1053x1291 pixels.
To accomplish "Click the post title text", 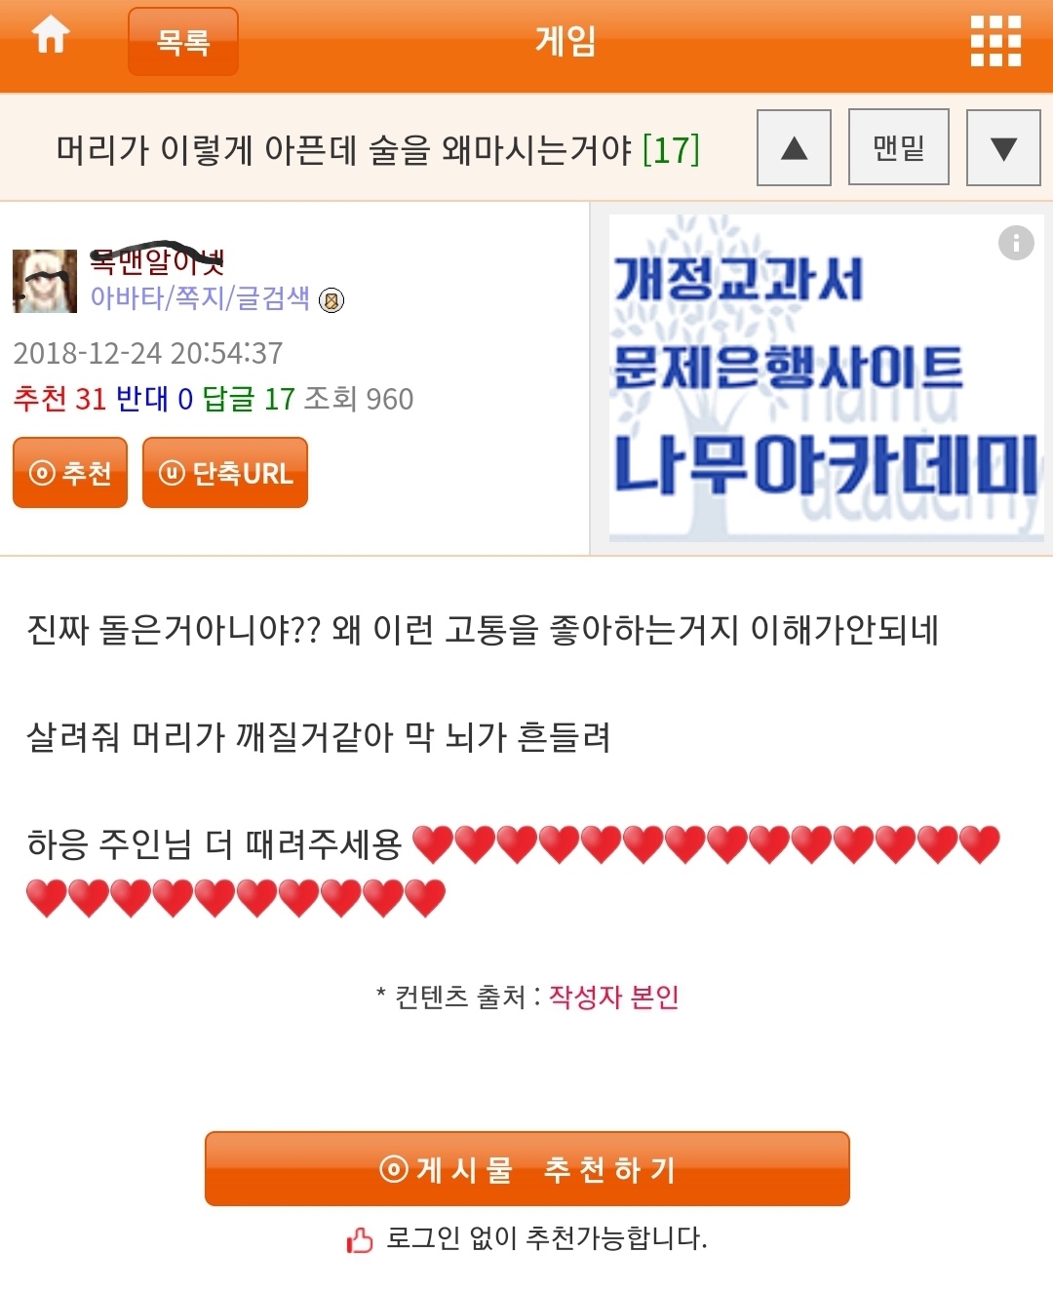I will [344, 149].
